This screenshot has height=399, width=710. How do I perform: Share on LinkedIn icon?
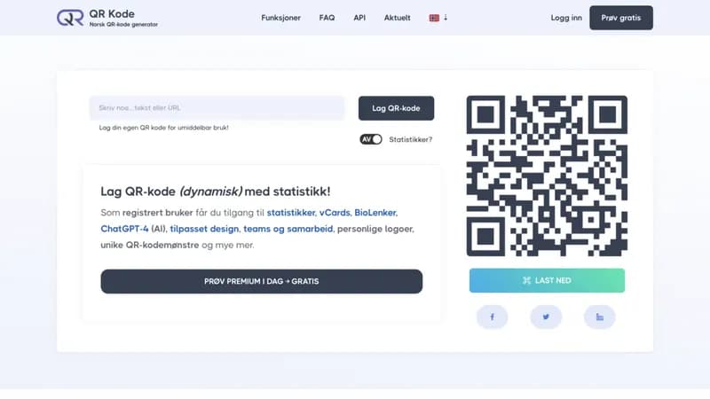coord(600,317)
